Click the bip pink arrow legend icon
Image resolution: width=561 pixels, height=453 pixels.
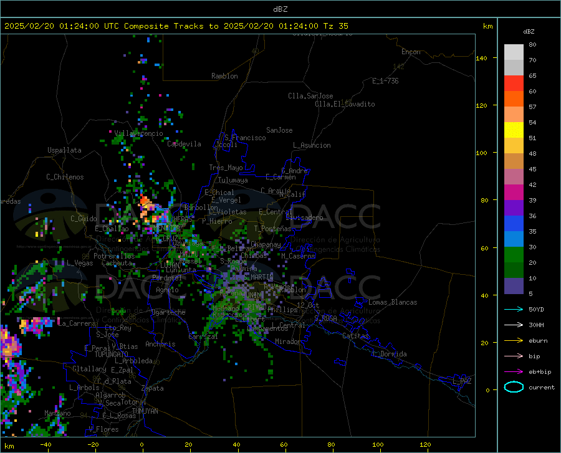(x=514, y=356)
